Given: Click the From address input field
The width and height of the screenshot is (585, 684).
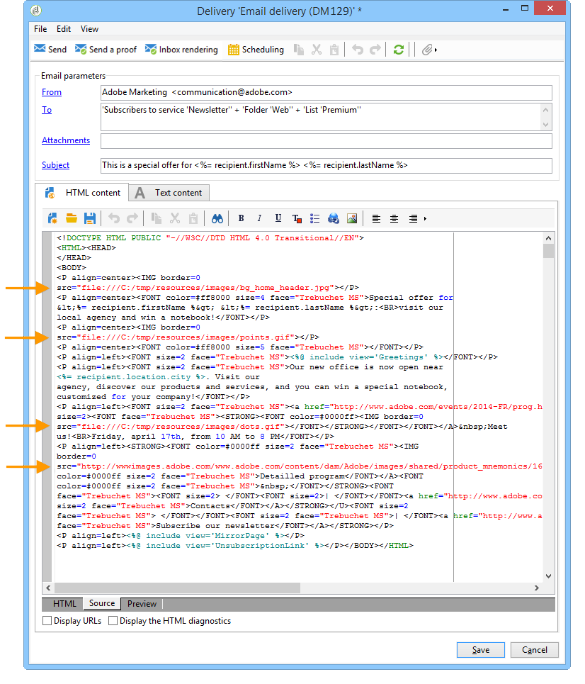Looking at the screenshot, I should (x=326, y=92).
